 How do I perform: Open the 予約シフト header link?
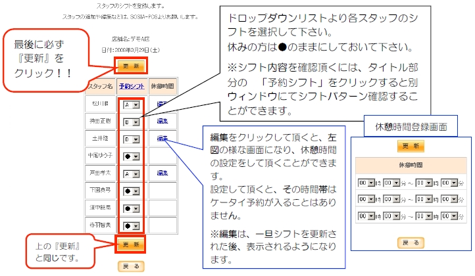[x=132, y=87]
